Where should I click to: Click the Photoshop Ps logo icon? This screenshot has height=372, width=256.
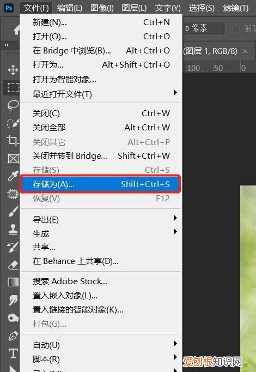tap(9, 8)
